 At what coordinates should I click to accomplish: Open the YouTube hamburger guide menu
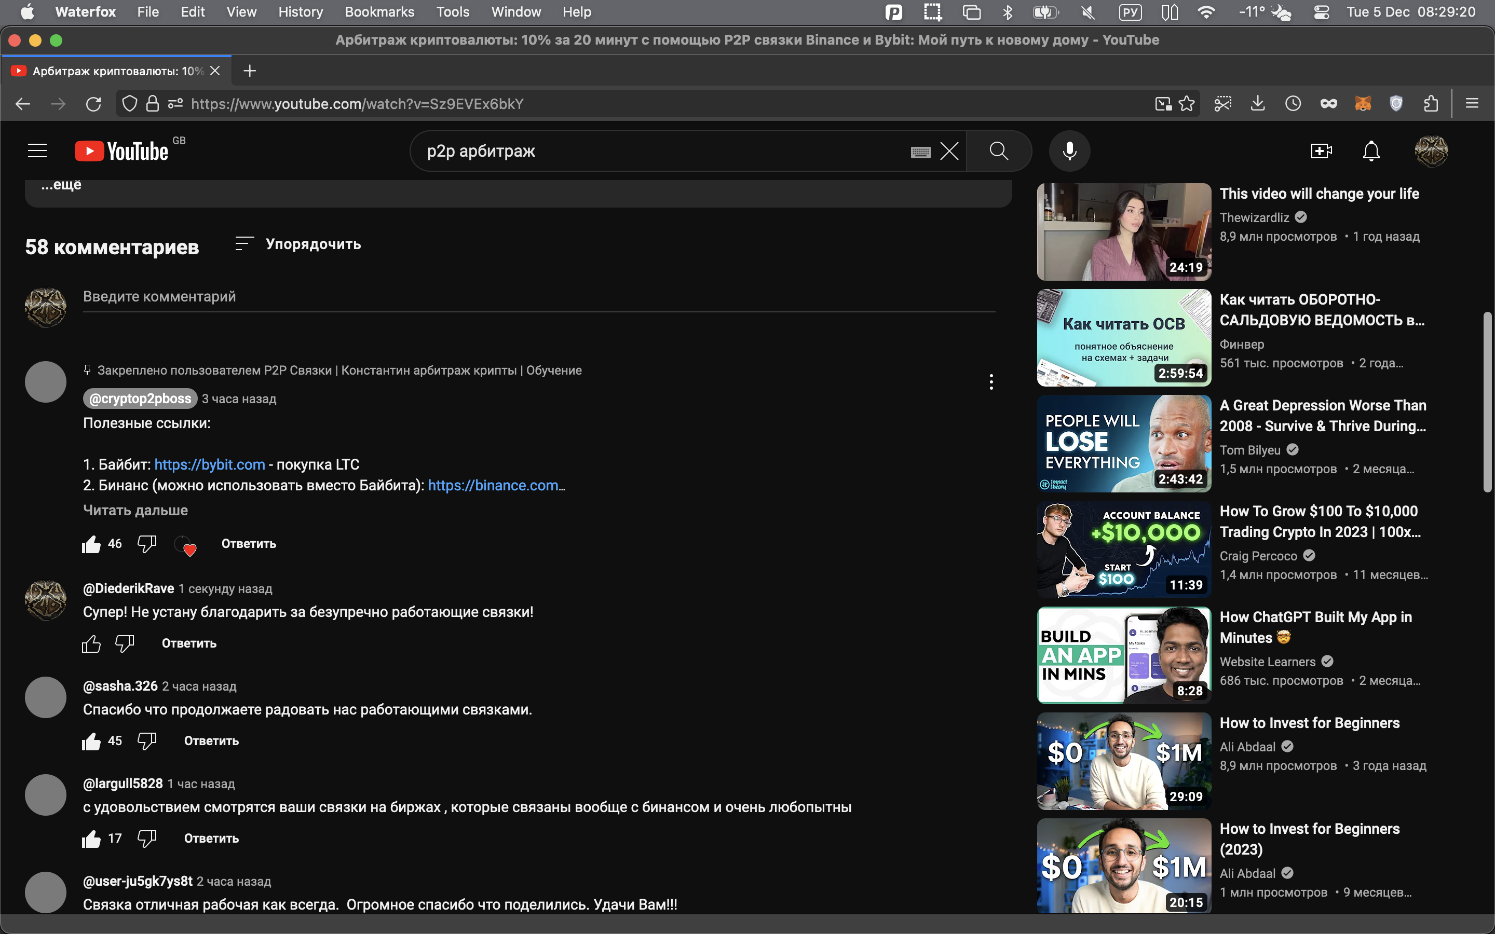[38, 150]
